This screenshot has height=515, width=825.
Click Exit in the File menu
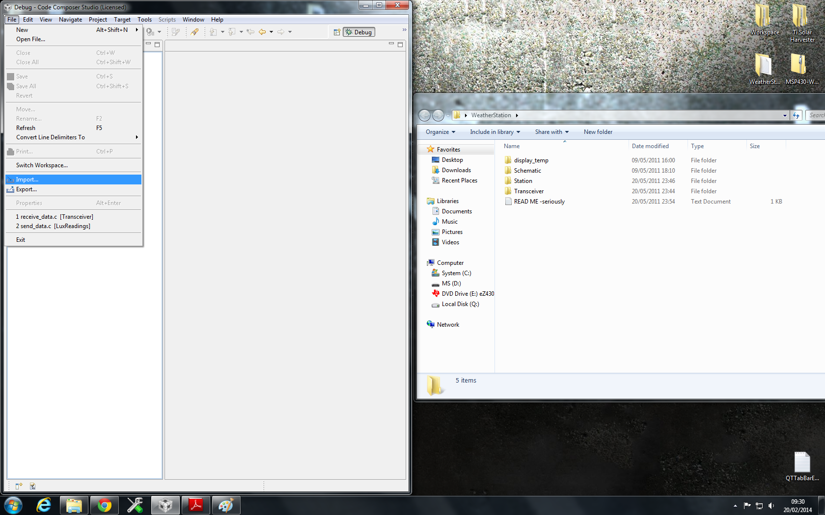point(74,240)
